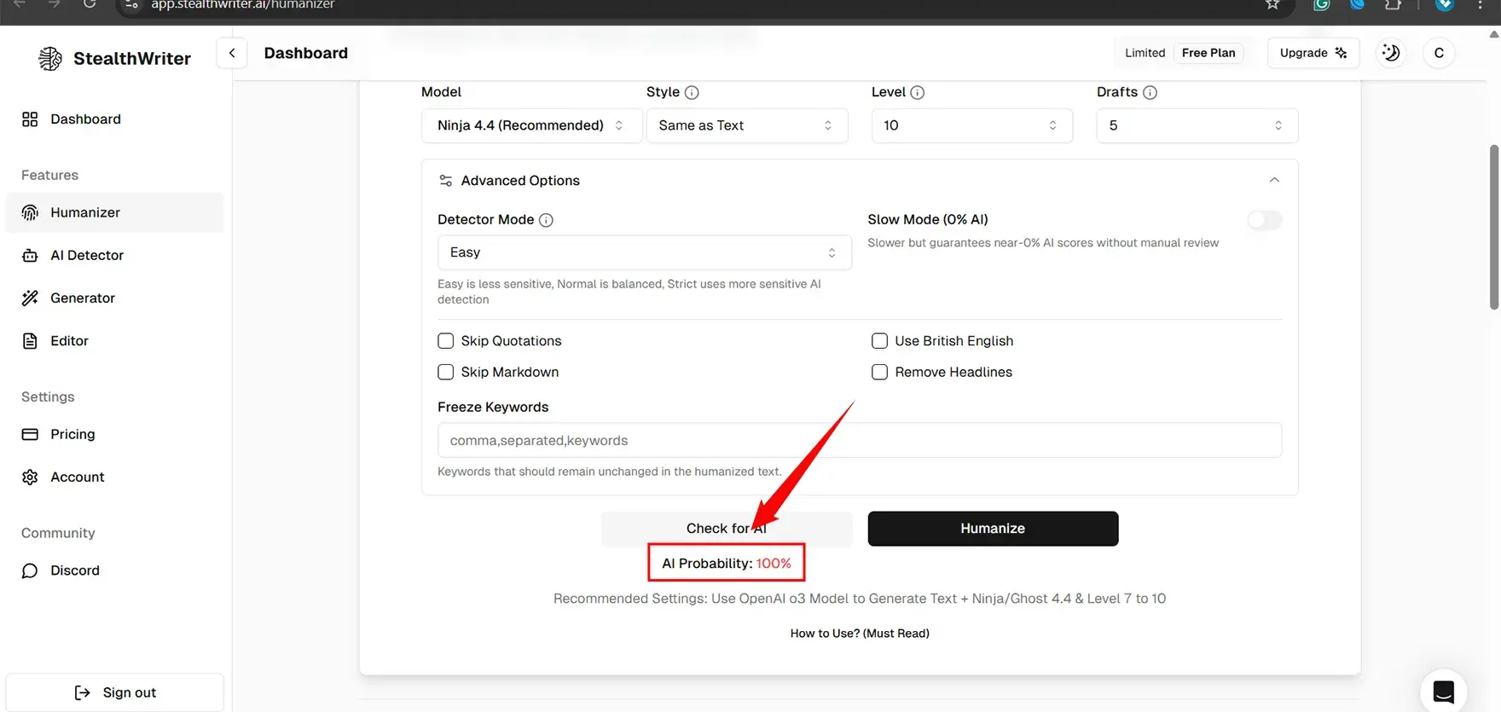Check the Skip Quotations checkbox

click(445, 341)
